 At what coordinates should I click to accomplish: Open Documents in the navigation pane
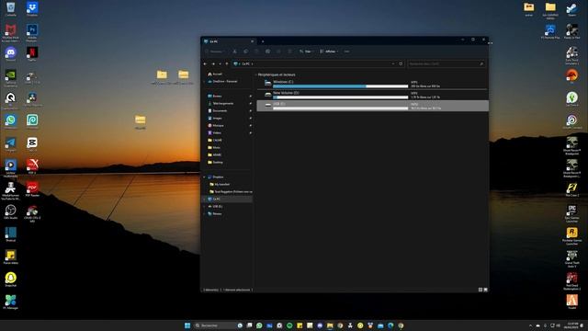[218, 110]
